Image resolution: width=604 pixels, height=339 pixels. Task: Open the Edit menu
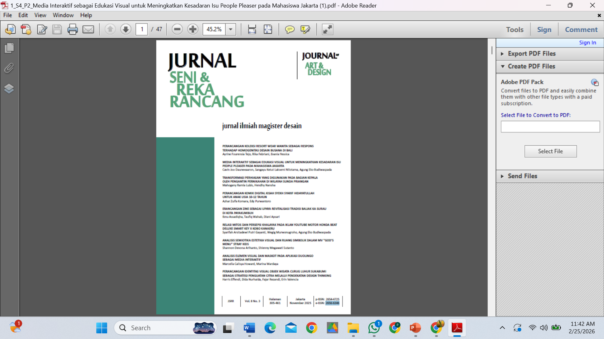[x=23, y=15]
